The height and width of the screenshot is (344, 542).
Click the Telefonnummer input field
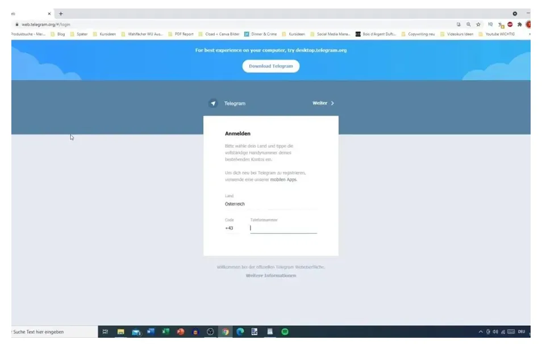click(x=283, y=228)
